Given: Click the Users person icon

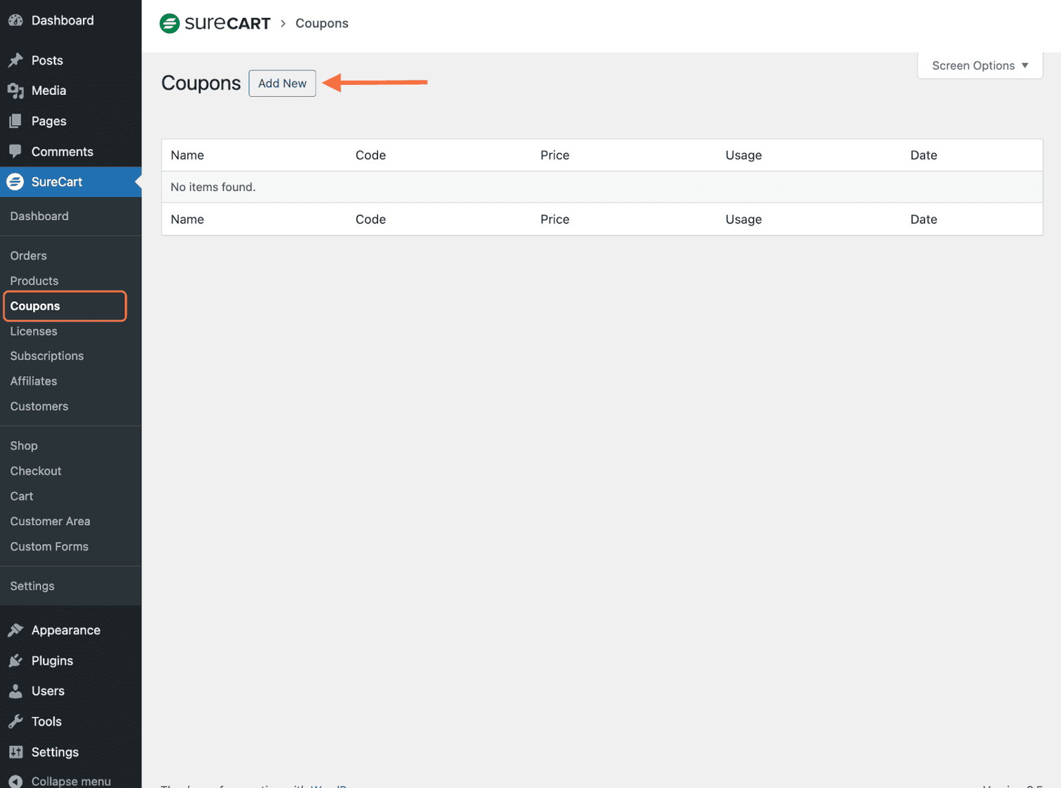Looking at the screenshot, I should pos(15,691).
